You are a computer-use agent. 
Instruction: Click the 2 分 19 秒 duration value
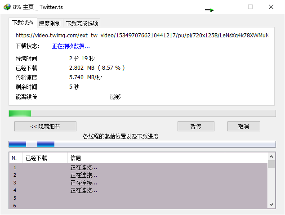(x=82, y=58)
